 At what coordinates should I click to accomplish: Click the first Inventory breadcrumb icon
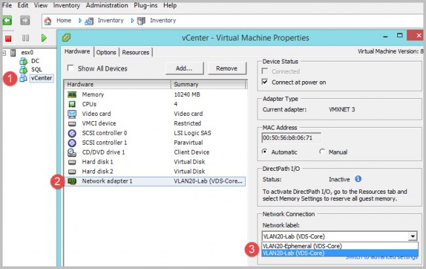89,21
